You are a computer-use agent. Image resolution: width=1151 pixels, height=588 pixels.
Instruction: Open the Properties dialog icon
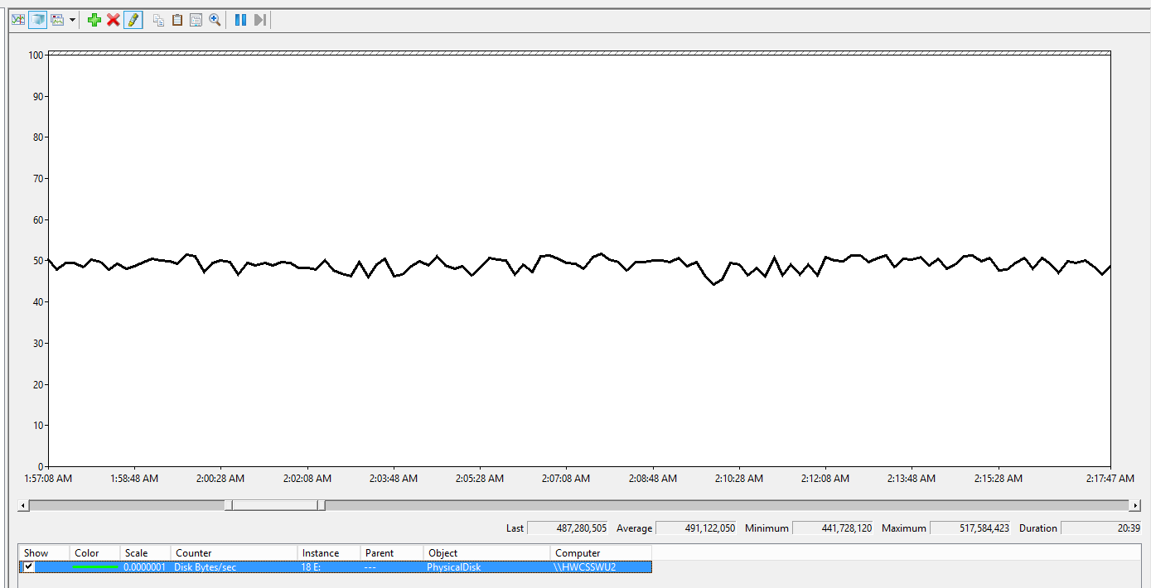196,20
